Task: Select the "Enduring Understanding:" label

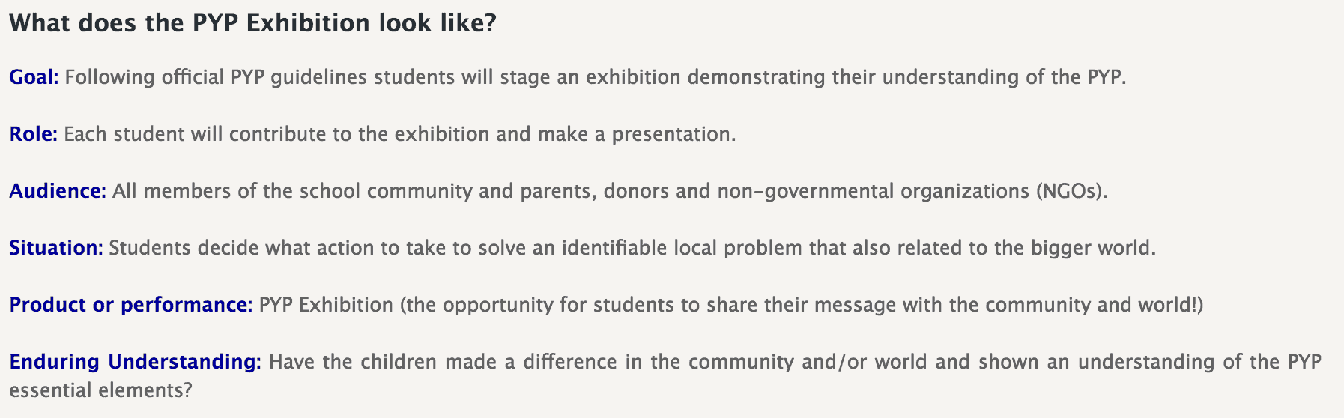Action: [x=135, y=362]
